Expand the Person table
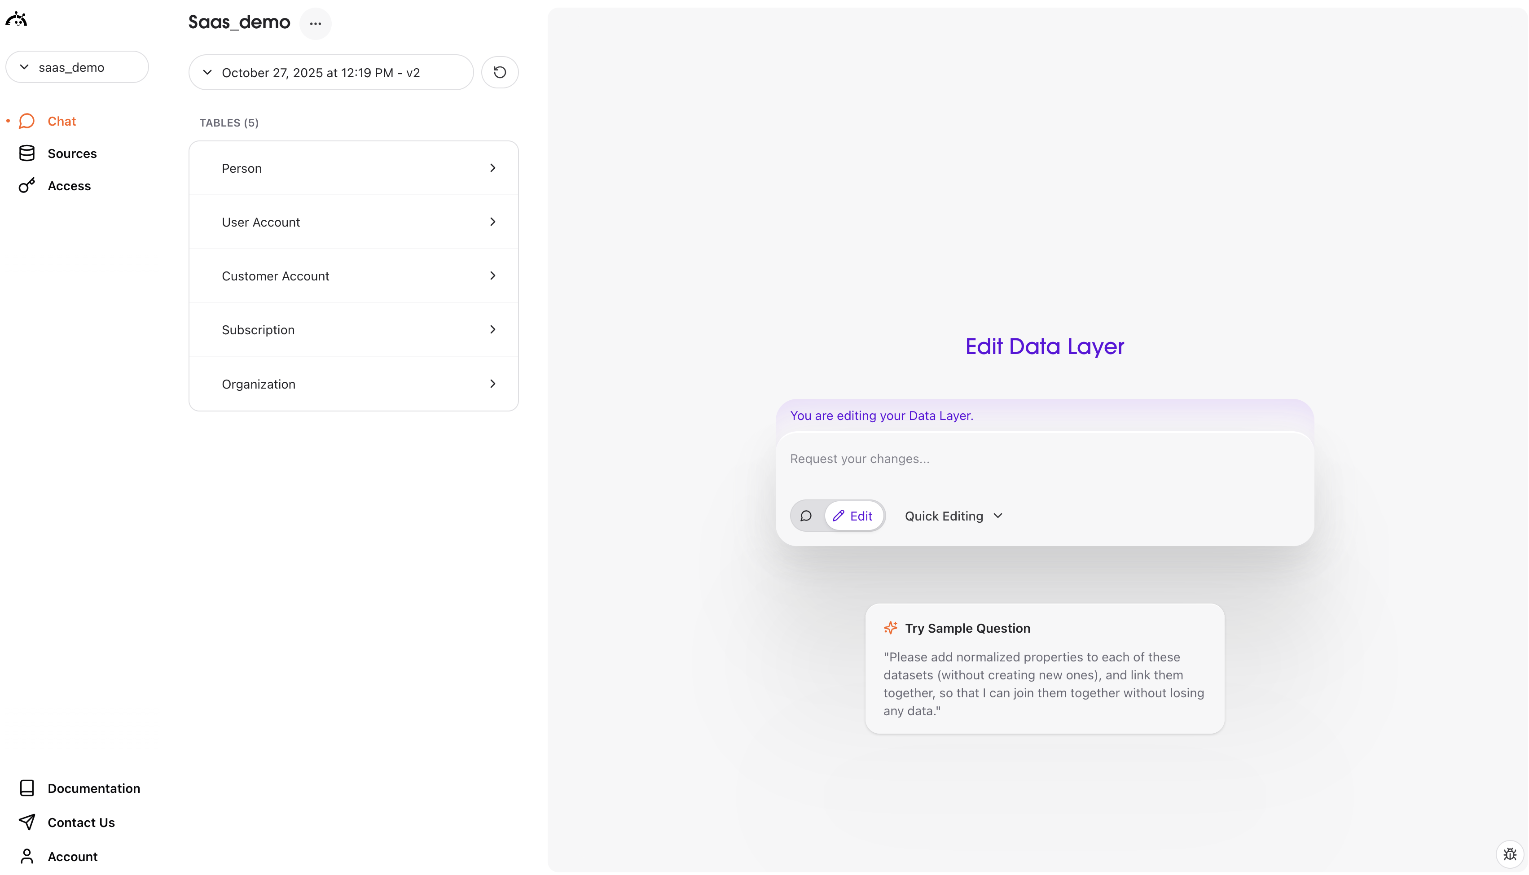The width and height of the screenshot is (1529, 875). point(353,168)
